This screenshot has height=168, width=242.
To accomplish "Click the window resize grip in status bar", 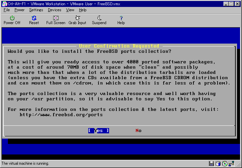I will coord(239,164).
